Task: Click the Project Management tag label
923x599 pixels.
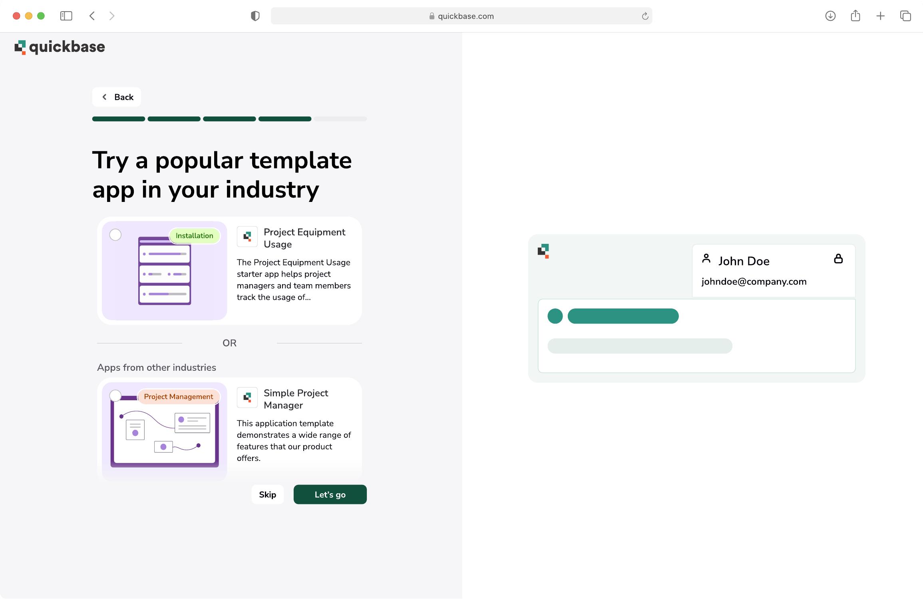Action: (179, 397)
